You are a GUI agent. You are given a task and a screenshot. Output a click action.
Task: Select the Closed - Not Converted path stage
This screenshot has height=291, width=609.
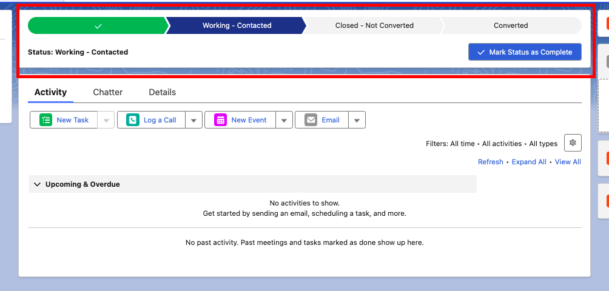coord(374,25)
